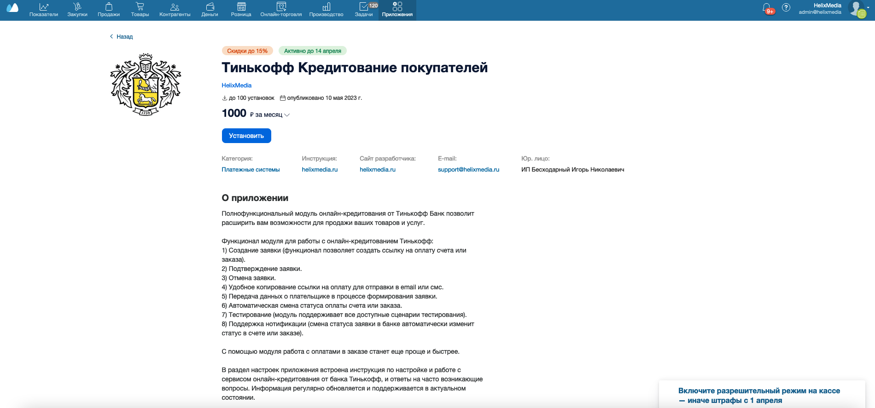Open the Контрагенты section
Screen dimensions: 875x408
175,10
